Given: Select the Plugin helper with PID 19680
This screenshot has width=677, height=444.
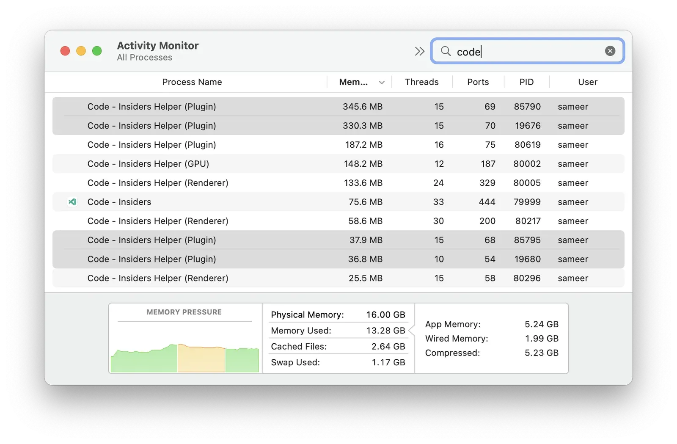Looking at the screenshot, I should point(338,259).
